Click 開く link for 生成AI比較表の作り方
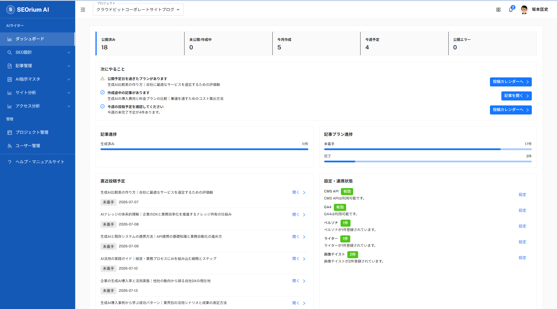This screenshot has width=557, height=309. (296, 192)
